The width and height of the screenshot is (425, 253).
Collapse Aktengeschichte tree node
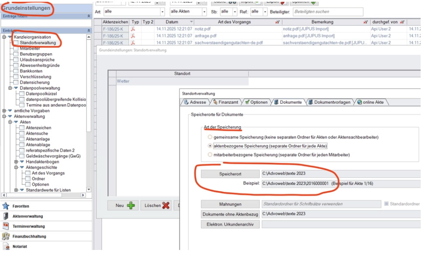[16, 168]
